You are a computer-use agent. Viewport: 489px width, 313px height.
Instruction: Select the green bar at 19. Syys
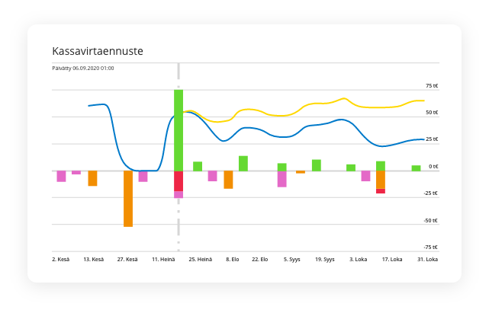coord(316,164)
